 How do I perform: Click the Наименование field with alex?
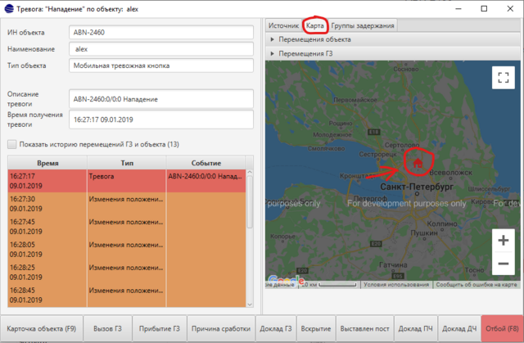pyautogui.click(x=162, y=48)
